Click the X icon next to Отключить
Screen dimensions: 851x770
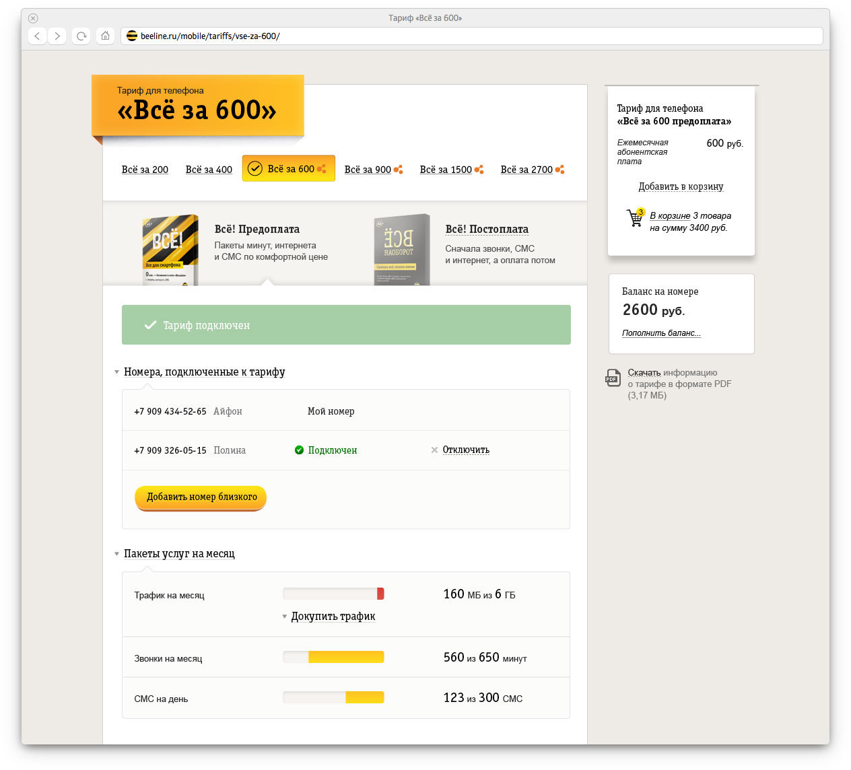(x=434, y=450)
